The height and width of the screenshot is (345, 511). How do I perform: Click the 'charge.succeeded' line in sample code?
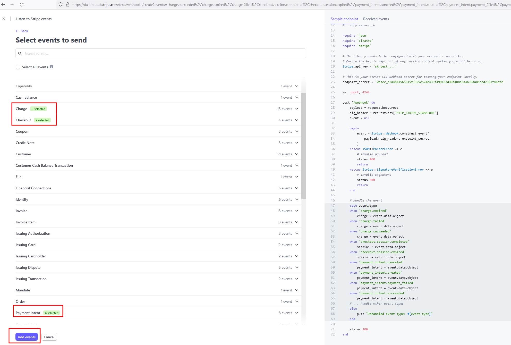(370, 231)
